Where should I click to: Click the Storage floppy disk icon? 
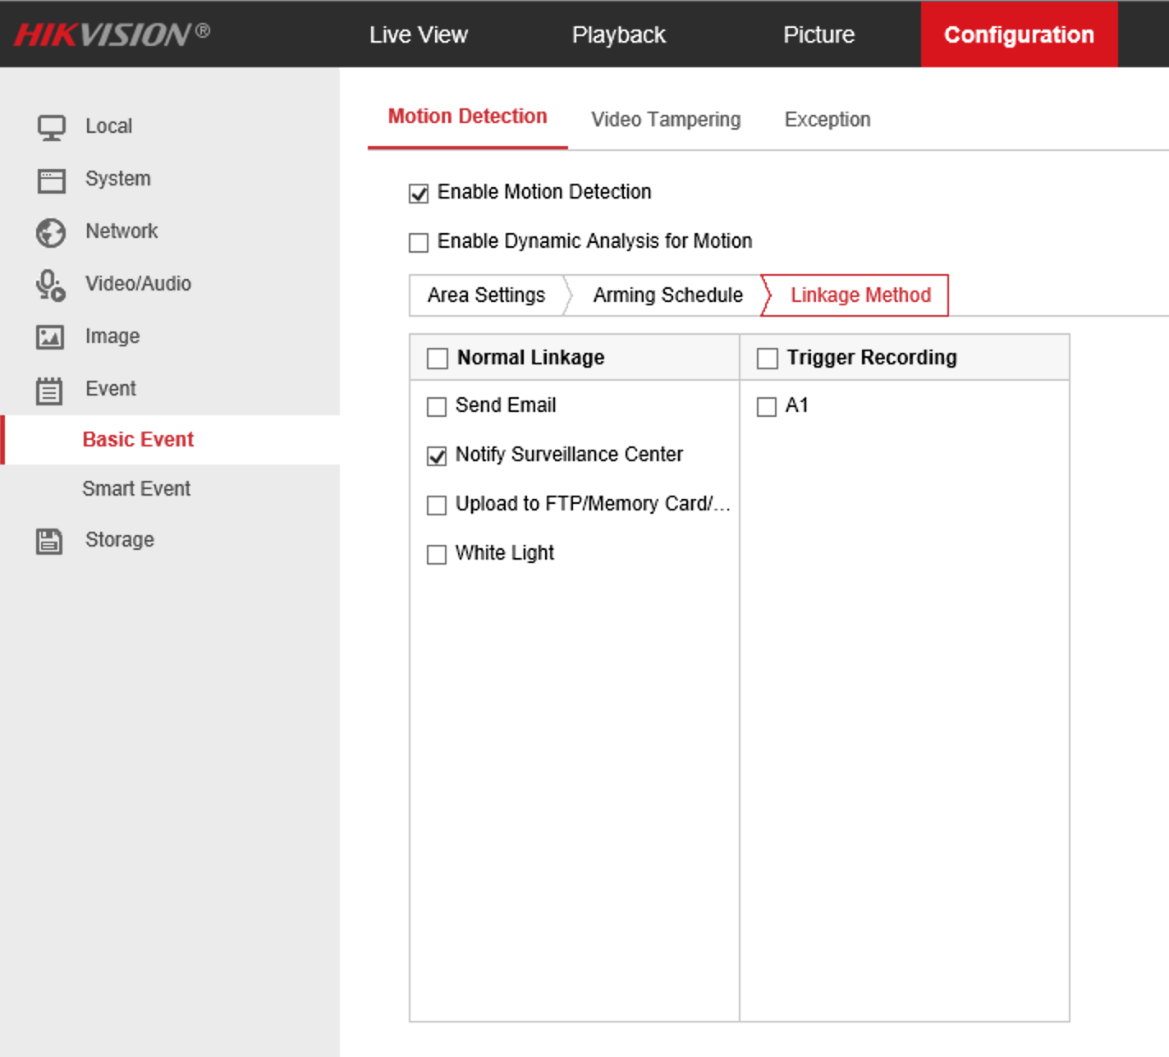click(49, 541)
